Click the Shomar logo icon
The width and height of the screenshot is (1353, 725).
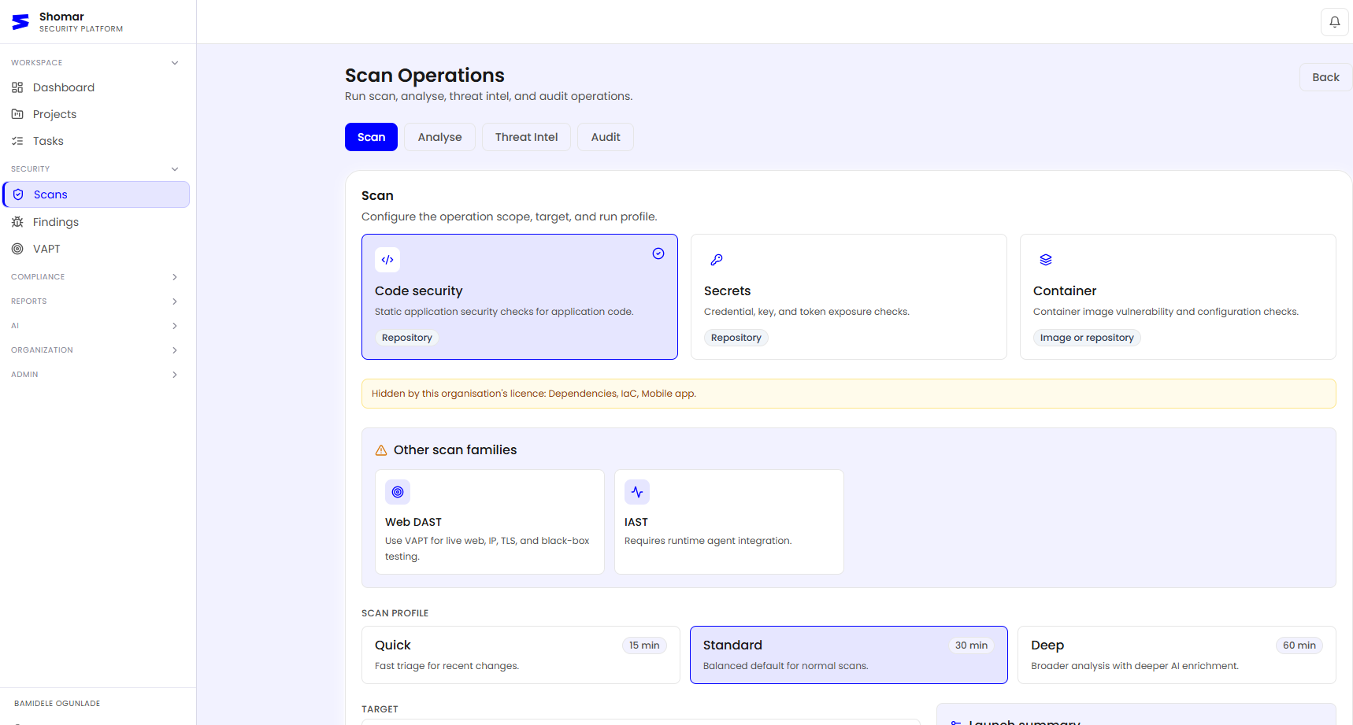[x=20, y=22]
